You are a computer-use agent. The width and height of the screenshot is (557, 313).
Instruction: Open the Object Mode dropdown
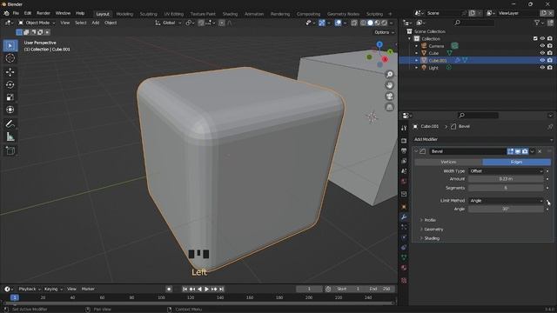coord(37,23)
